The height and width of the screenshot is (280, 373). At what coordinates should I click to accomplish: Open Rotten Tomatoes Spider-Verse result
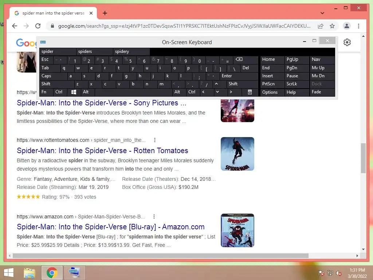pyautogui.click(x=102, y=151)
